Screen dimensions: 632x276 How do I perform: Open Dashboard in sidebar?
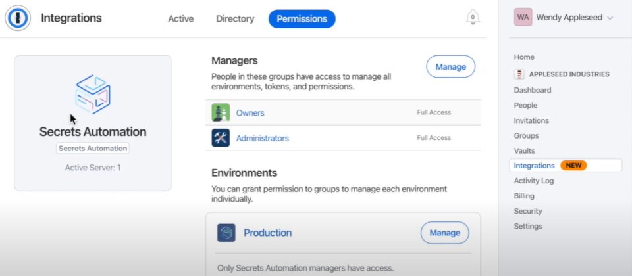(533, 90)
